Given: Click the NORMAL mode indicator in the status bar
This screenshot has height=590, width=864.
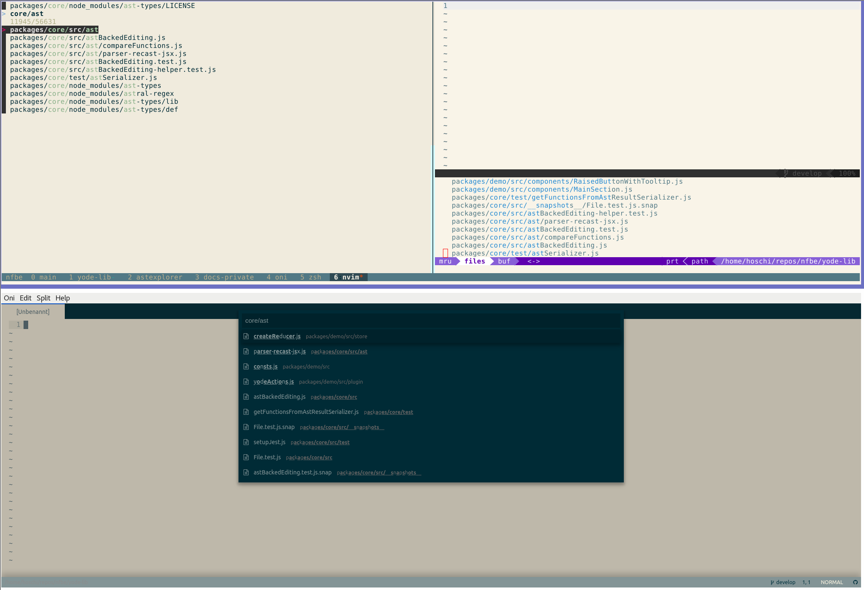Looking at the screenshot, I should pos(832,582).
